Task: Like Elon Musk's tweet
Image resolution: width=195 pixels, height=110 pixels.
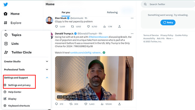Action: tap(88, 26)
